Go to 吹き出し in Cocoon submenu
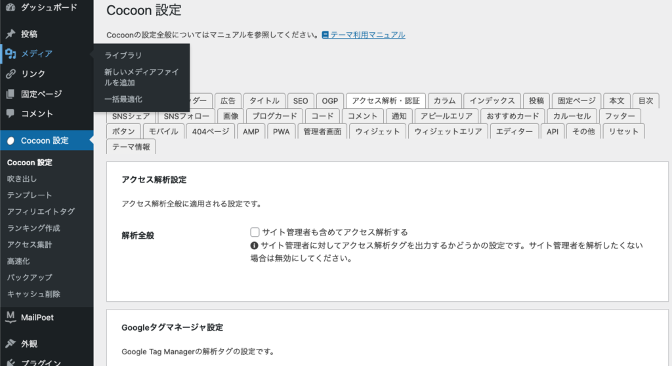 22,178
